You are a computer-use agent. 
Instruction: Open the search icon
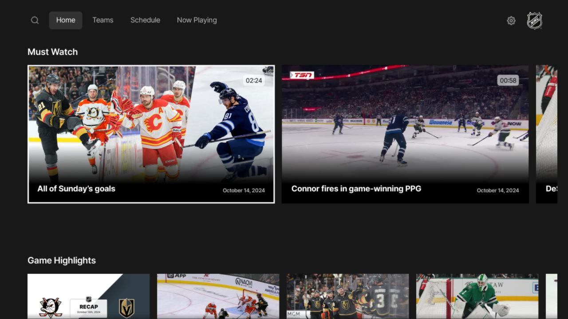[35, 20]
